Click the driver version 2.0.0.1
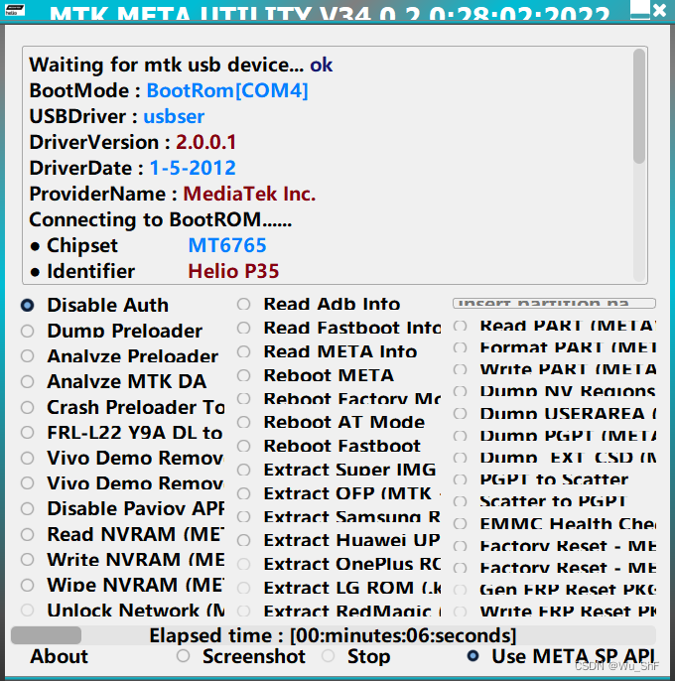The height and width of the screenshot is (681, 675). pos(205,143)
